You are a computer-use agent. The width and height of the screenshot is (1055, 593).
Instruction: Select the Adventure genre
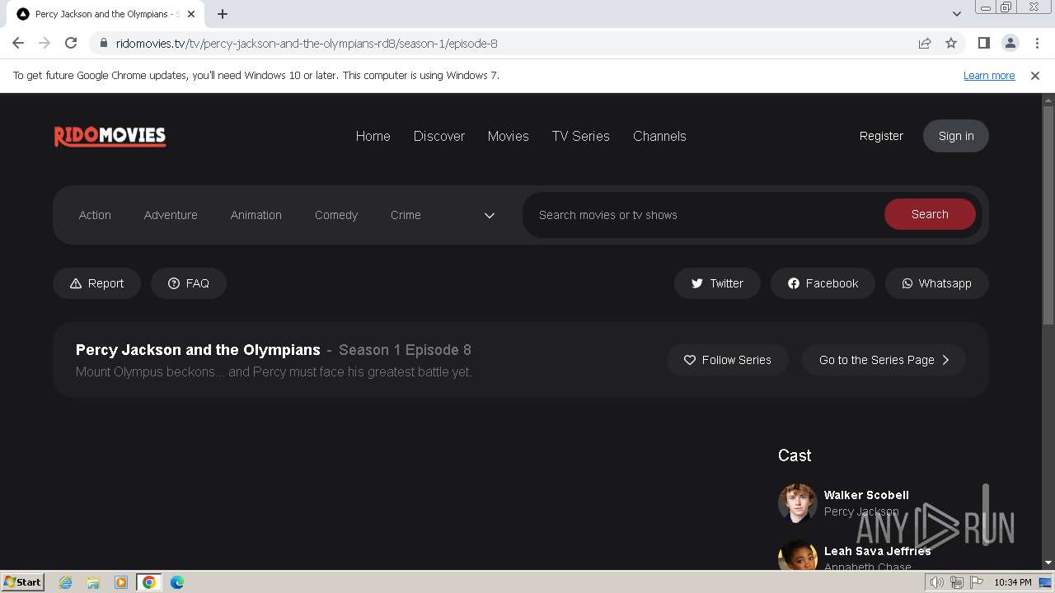click(x=171, y=215)
